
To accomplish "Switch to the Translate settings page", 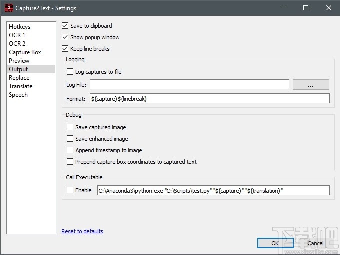I will click(x=20, y=86).
